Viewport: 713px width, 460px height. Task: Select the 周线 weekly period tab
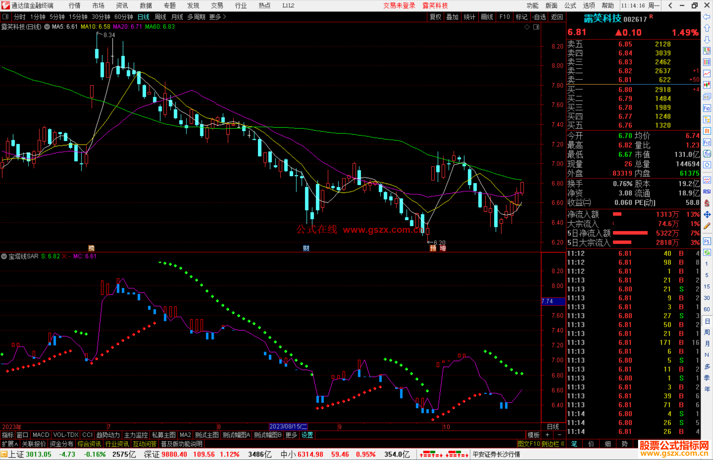click(160, 17)
